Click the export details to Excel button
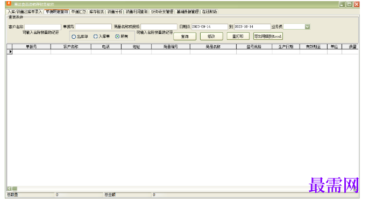Image resolution: width=369 pixels, height=202 pixels. pos(268,36)
